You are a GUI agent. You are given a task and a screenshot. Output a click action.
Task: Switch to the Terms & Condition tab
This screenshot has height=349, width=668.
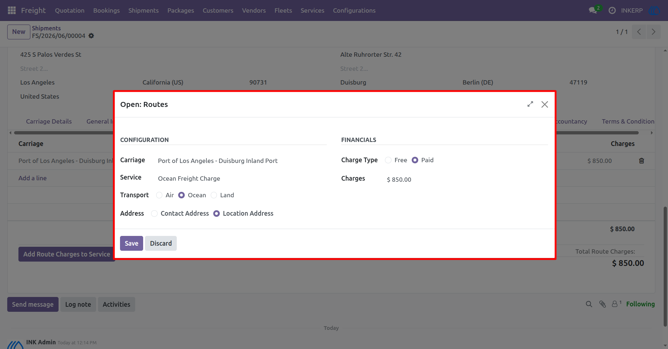click(x=628, y=121)
